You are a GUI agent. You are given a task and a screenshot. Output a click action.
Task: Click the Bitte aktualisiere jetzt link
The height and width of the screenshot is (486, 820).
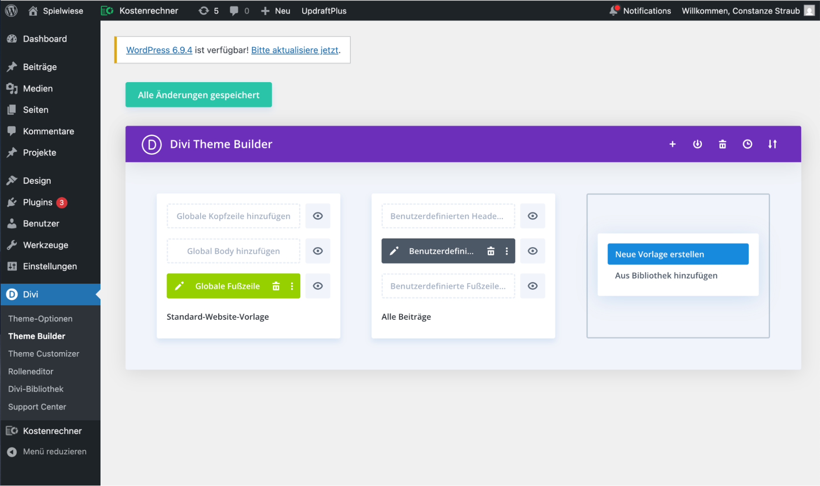295,50
